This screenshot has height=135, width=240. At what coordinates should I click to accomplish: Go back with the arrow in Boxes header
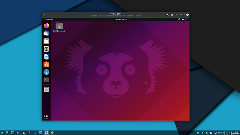point(45,15)
